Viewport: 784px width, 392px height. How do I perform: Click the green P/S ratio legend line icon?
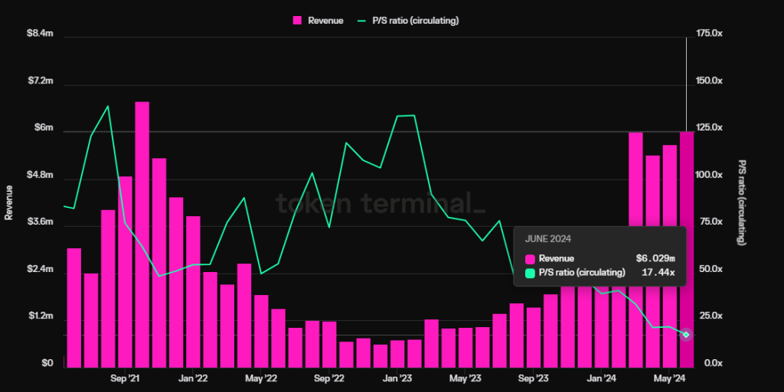pos(361,21)
